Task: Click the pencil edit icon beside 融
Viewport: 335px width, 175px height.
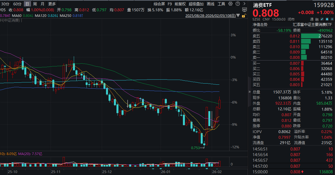Action: click(322, 19)
